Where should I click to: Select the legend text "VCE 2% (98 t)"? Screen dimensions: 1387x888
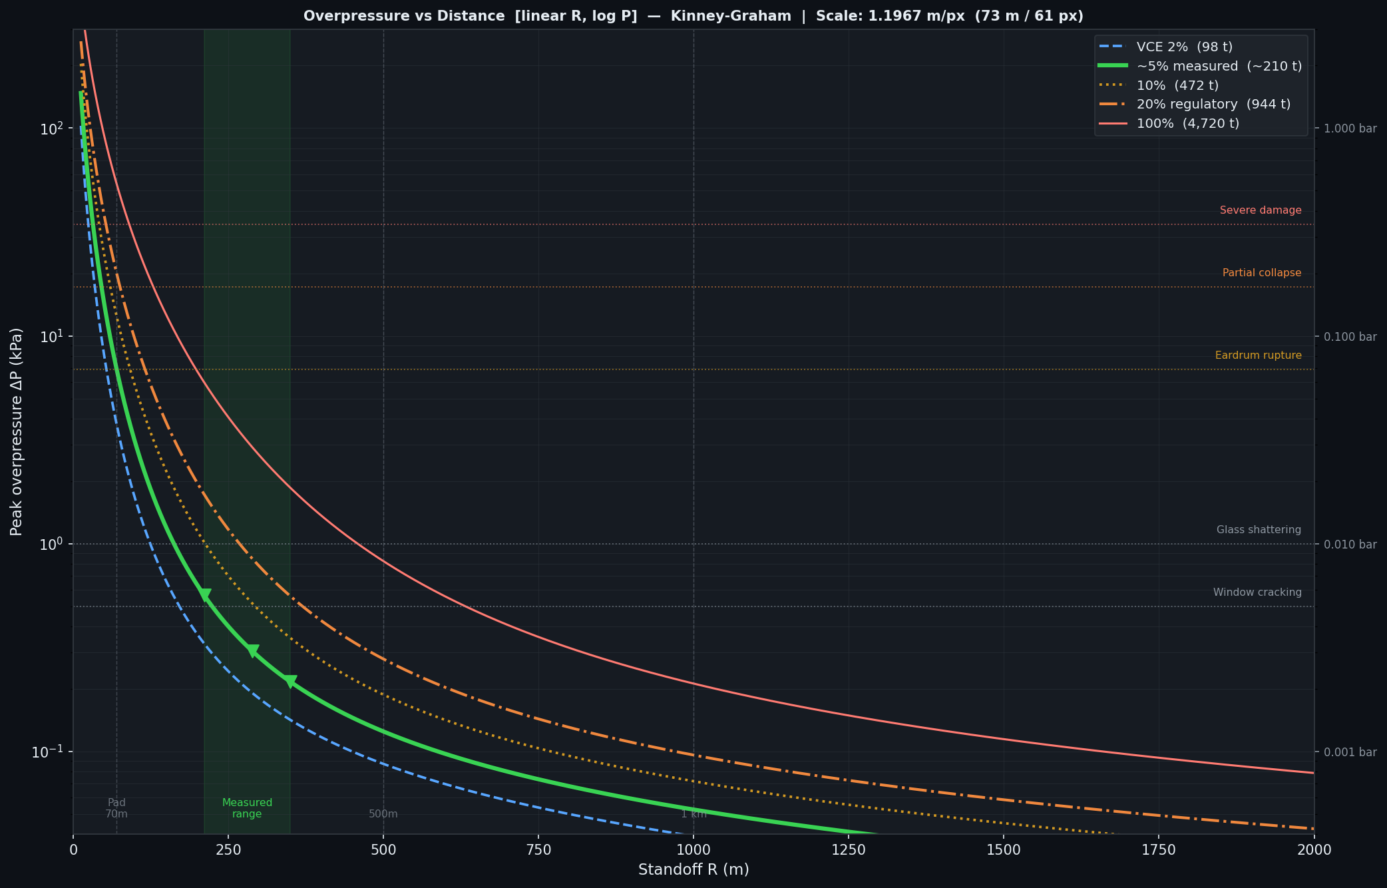[x=1185, y=47]
